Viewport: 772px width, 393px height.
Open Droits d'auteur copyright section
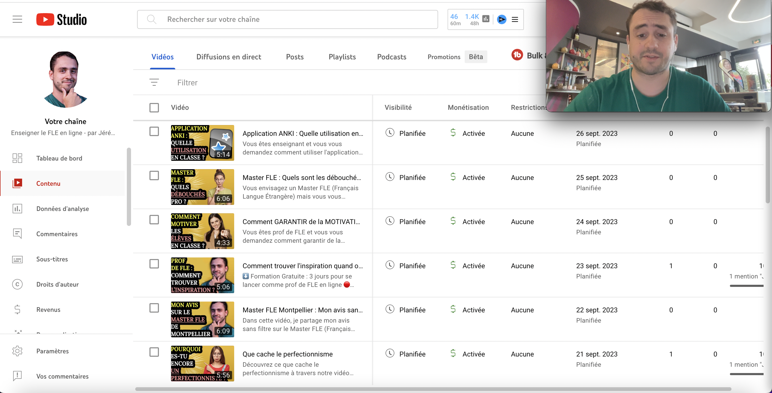[x=57, y=284]
